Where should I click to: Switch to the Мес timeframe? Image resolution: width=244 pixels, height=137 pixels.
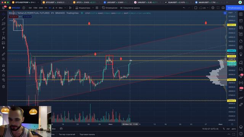61,8
